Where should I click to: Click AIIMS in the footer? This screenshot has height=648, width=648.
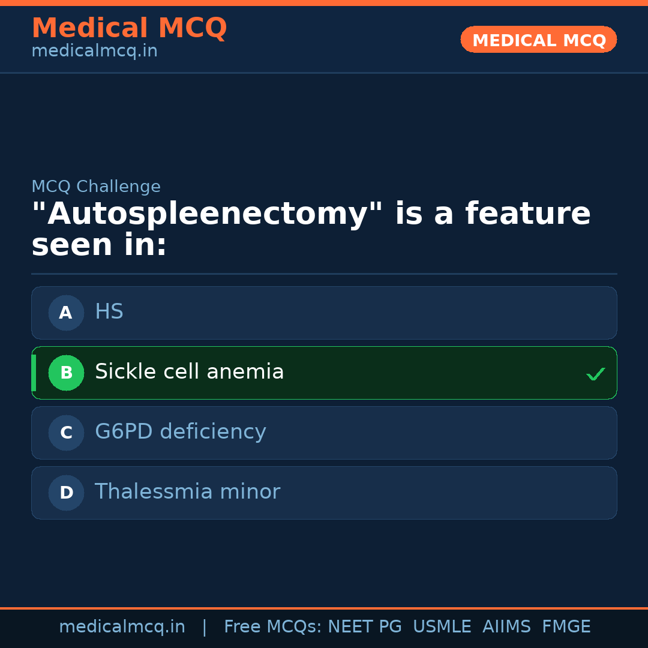(x=506, y=627)
